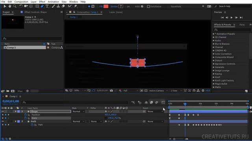Select the Eraser tool
The height and width of the screenshot is (141, 252).
[x=63, y=6]
